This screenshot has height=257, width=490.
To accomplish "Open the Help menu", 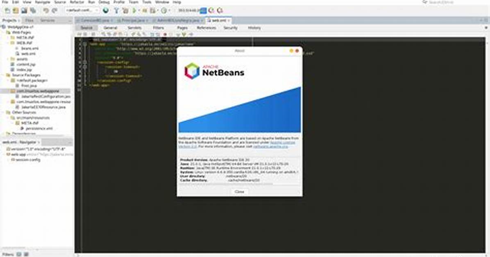I will coord(177,2).
